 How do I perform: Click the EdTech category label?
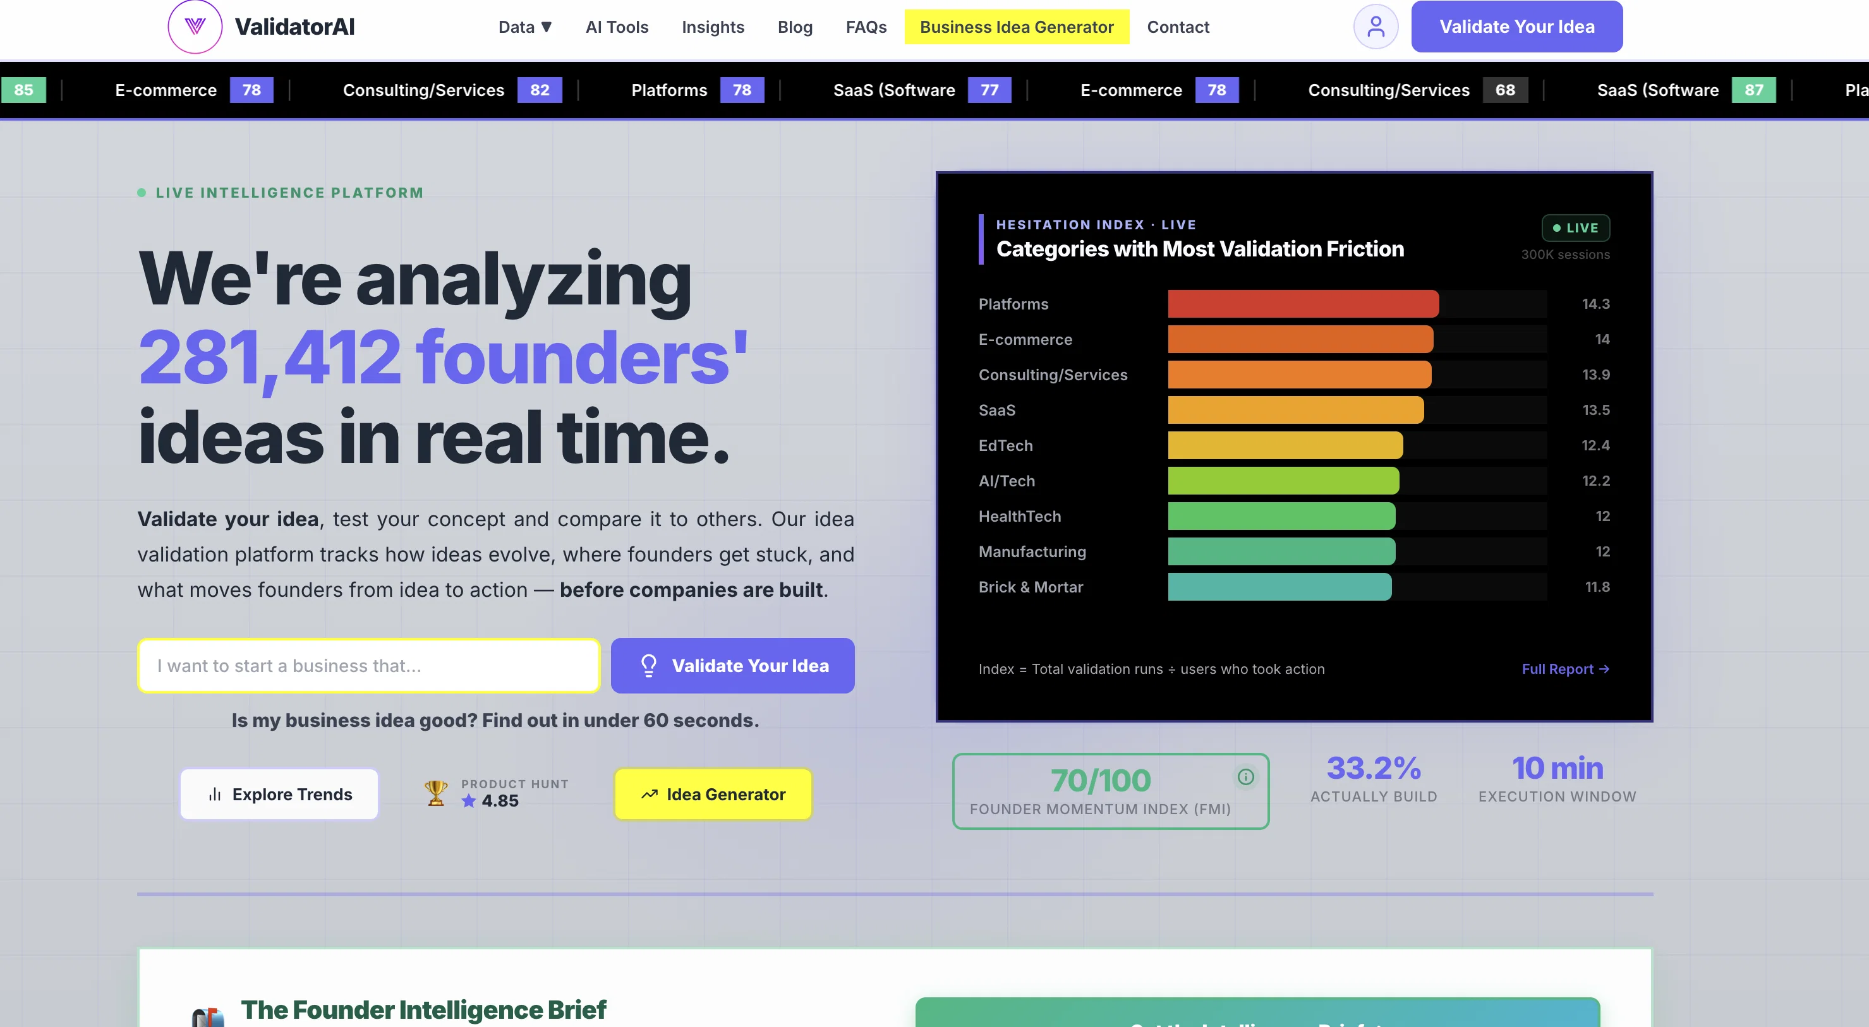click(1005, 445)
